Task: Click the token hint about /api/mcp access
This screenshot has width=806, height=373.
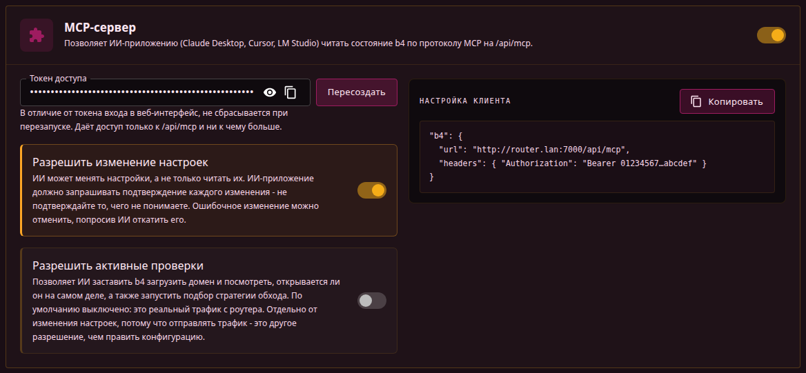Action: [154, 120]
